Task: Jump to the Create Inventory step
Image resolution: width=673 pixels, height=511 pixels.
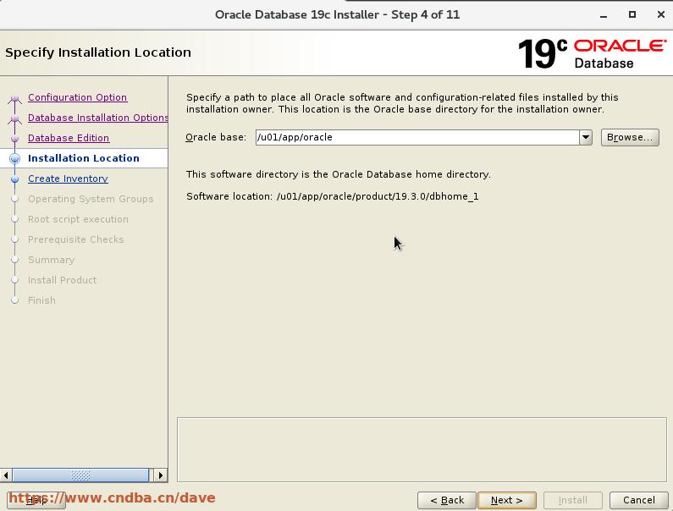Action: coord(68,179)
